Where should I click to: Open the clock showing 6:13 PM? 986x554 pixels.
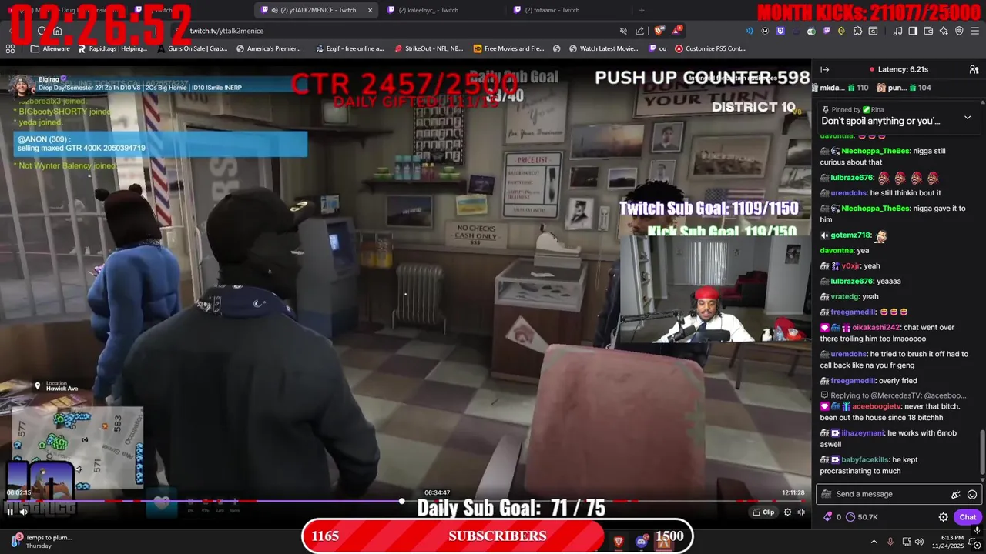click(947, 542)
